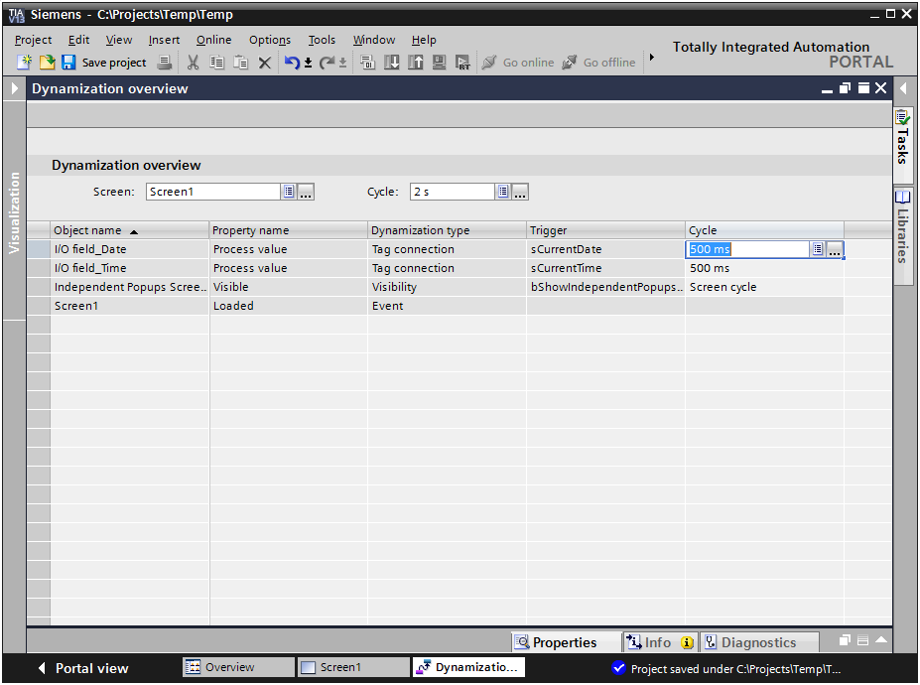Click the Cycle field showing 2 s

pos(453,192)
